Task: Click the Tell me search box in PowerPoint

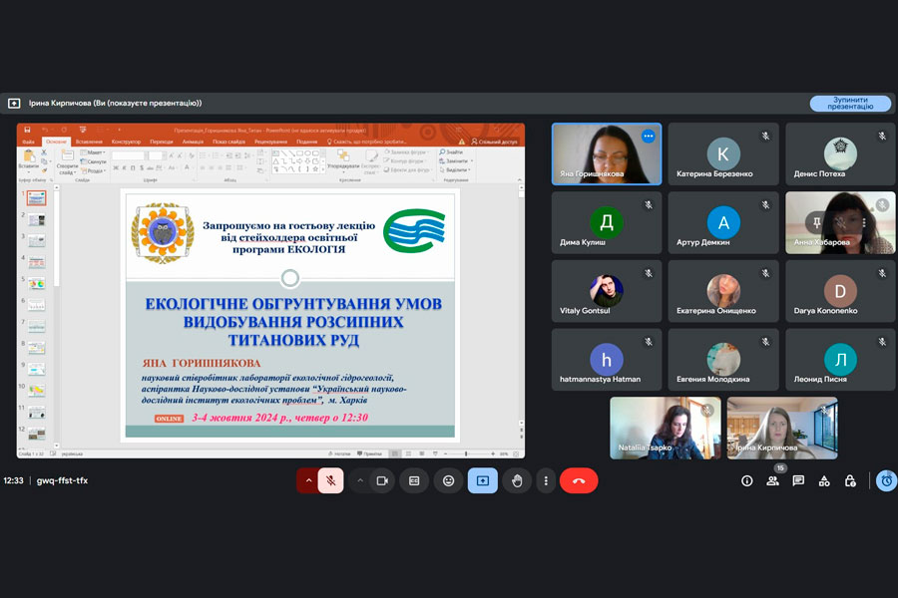Action: coord(366,142)
